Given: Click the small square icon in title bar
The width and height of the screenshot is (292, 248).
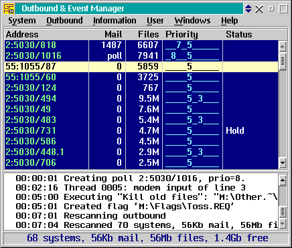Looking at the screenshot, I should coord(271,9).
